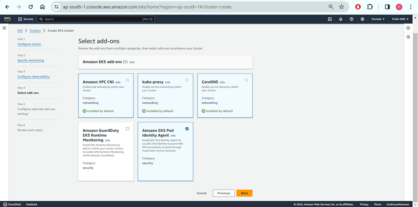Open Cookie preferences in the footer
Image resolution: width=418 pixels, height=207 pixels.
pyautogui.click(x=398, y=204)
